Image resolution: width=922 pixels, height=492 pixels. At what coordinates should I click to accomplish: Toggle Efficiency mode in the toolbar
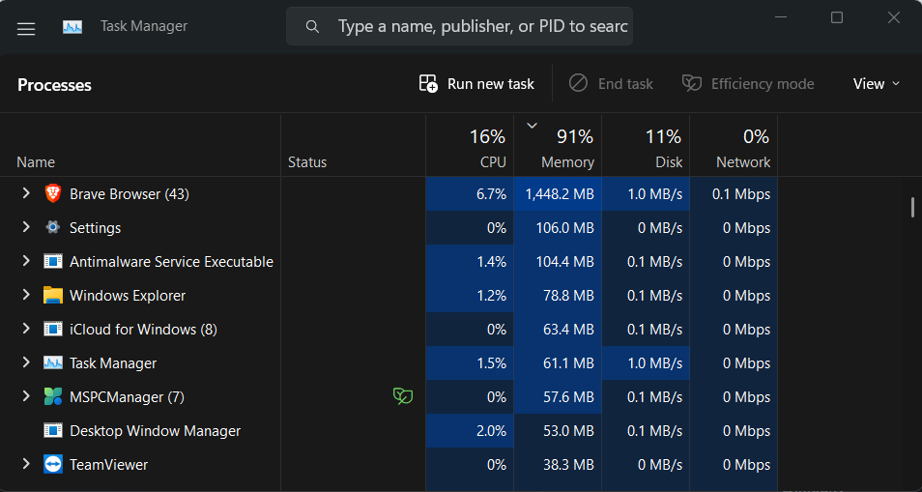tap(748, 84)
